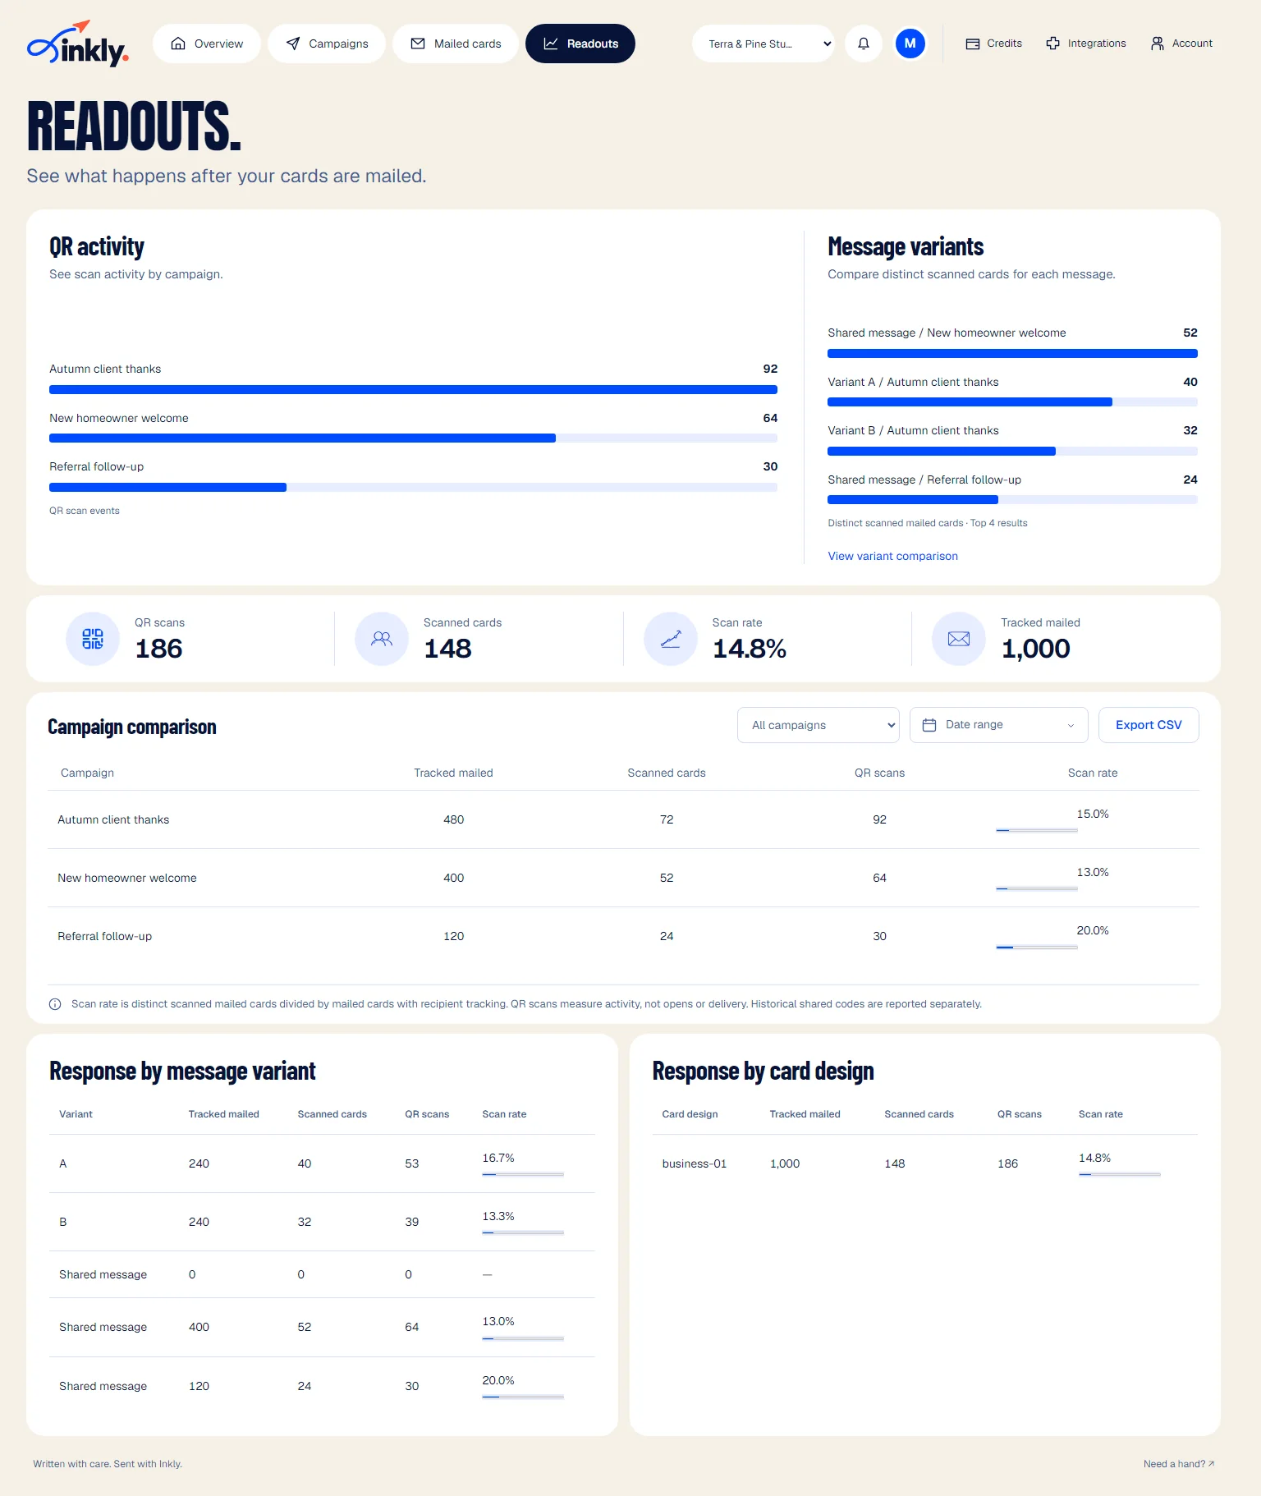The image size is (1261, 1496).
Task: Click the QR scans icon
Action: click(93, 639)
